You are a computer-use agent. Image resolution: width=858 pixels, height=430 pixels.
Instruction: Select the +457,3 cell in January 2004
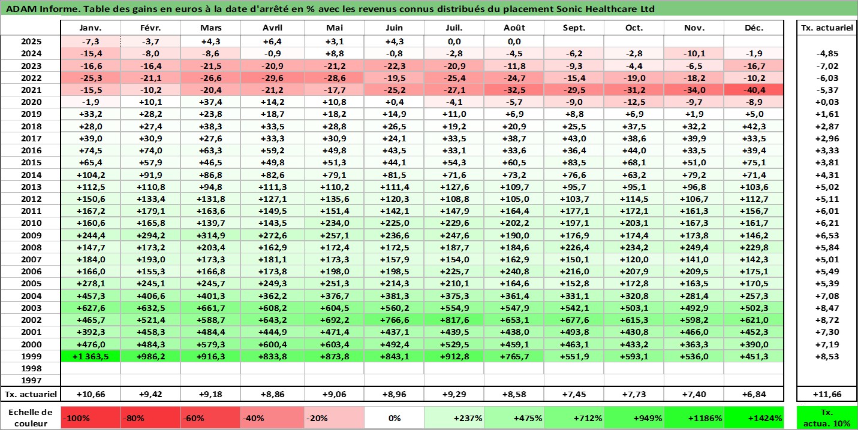coord(91,296)
